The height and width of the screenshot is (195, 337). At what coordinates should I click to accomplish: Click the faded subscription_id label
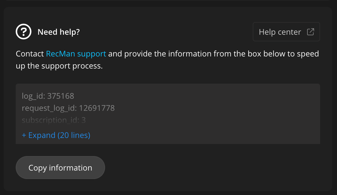click(x=50, y=120)
